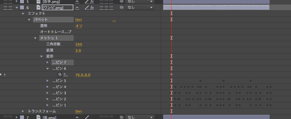291x119 pixels.
Task: Toggle 透明 value オフ
Action: point(79,26)
